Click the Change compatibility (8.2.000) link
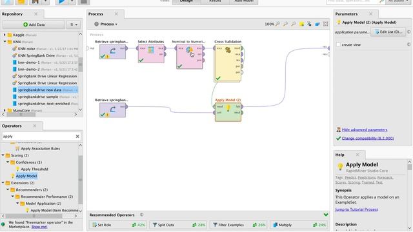Image resolution: width=413 pixels, height=232 pixels. (x=368, y=138)
